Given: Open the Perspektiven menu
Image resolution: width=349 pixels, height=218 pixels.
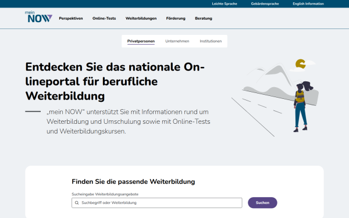Looking at the screenshot, I should 71,19.
